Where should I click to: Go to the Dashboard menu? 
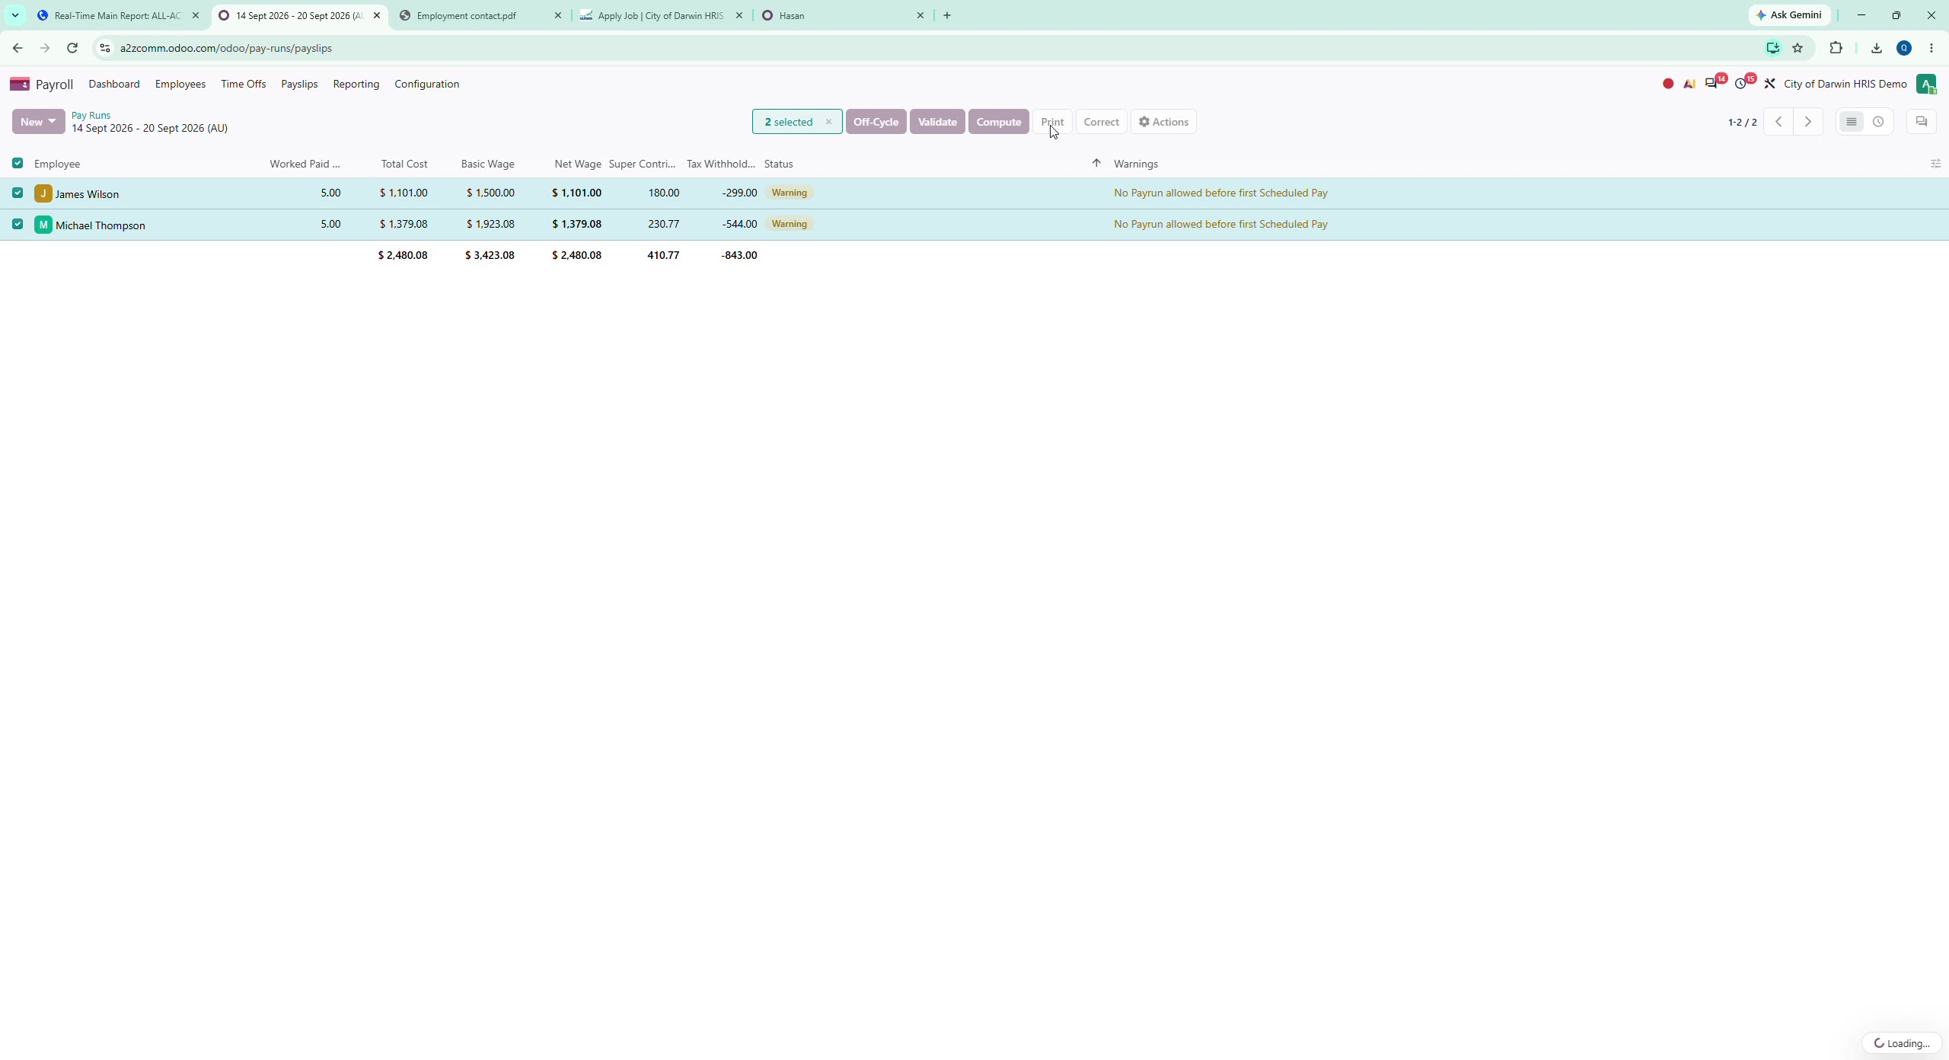(114, 84)
